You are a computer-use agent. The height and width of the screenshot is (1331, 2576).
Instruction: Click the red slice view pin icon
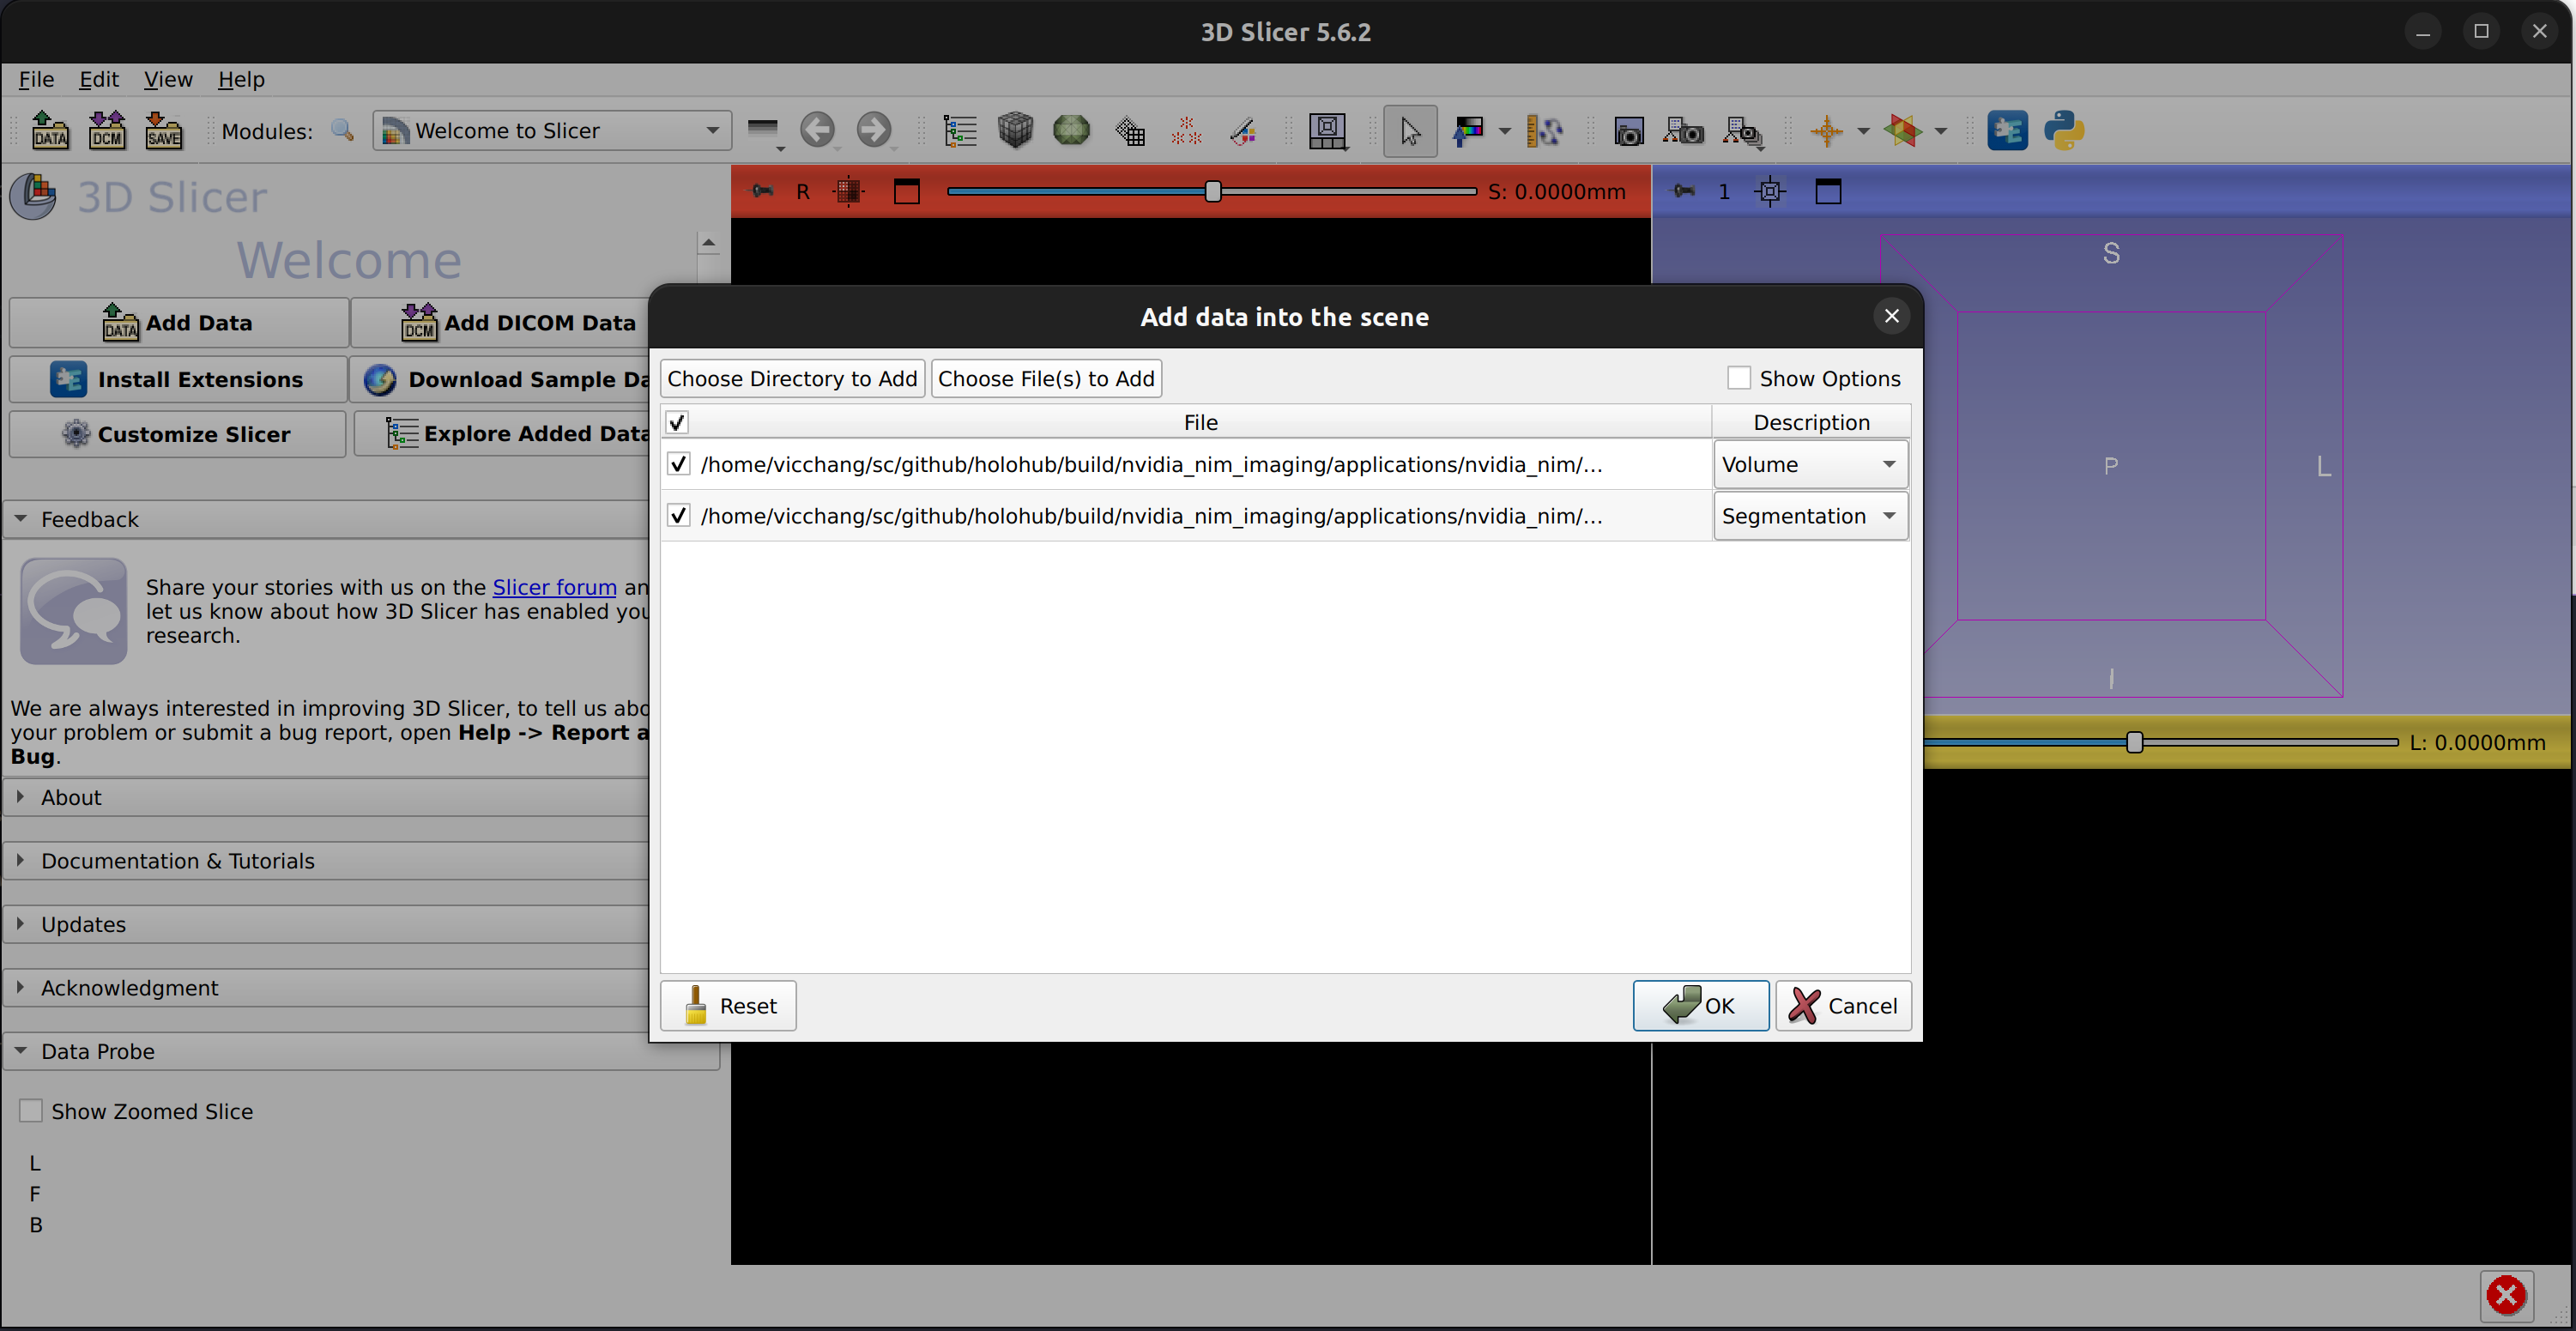click(762, 191)
